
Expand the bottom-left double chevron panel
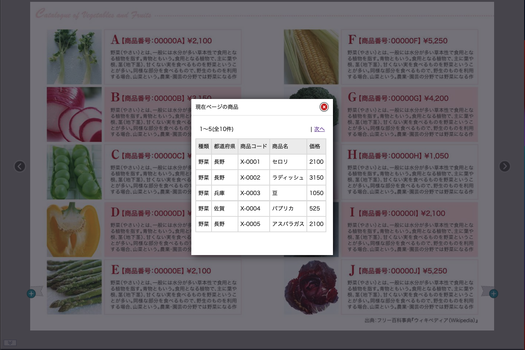click(x=10, y=343)
